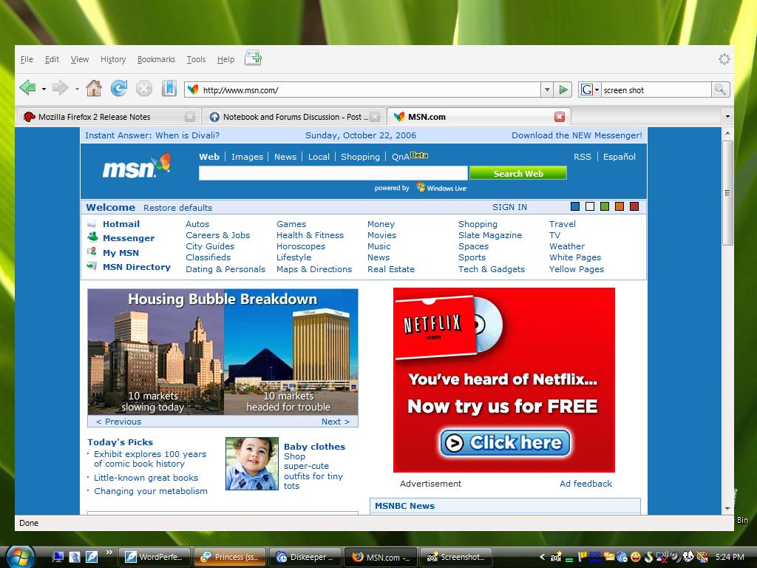Click Previous in Housing Bubble slideshow
This screenshot has height=568, width=757.
click(x=119, y=422)
